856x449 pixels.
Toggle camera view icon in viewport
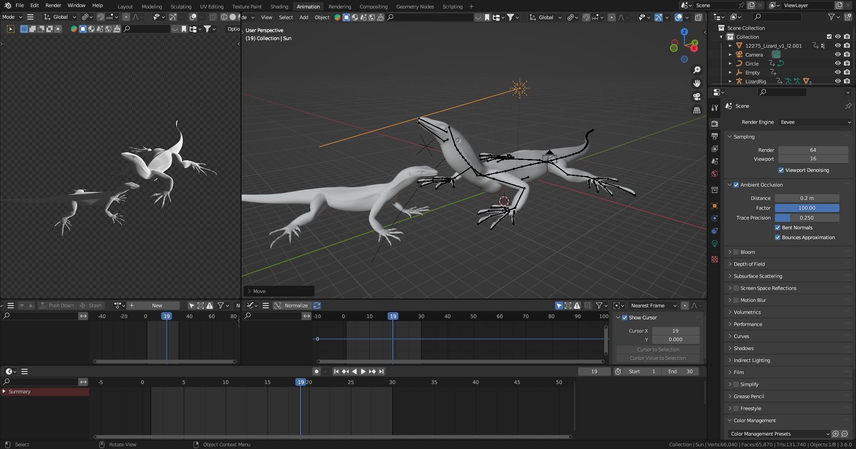tap(696, 97)
